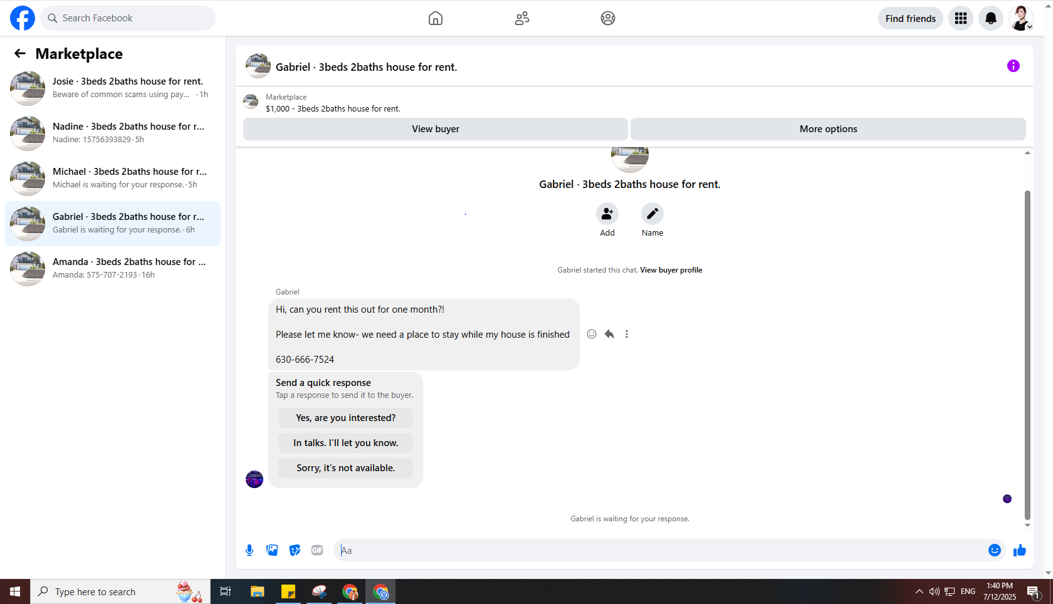The image size is (1053, 604).
Task: Attach a file with the photo icon
Action: pyautogui.click(x=272, y=550)
